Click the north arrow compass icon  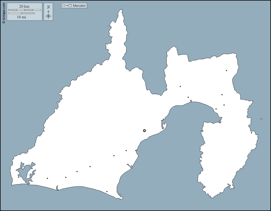(x=48, y=15)
